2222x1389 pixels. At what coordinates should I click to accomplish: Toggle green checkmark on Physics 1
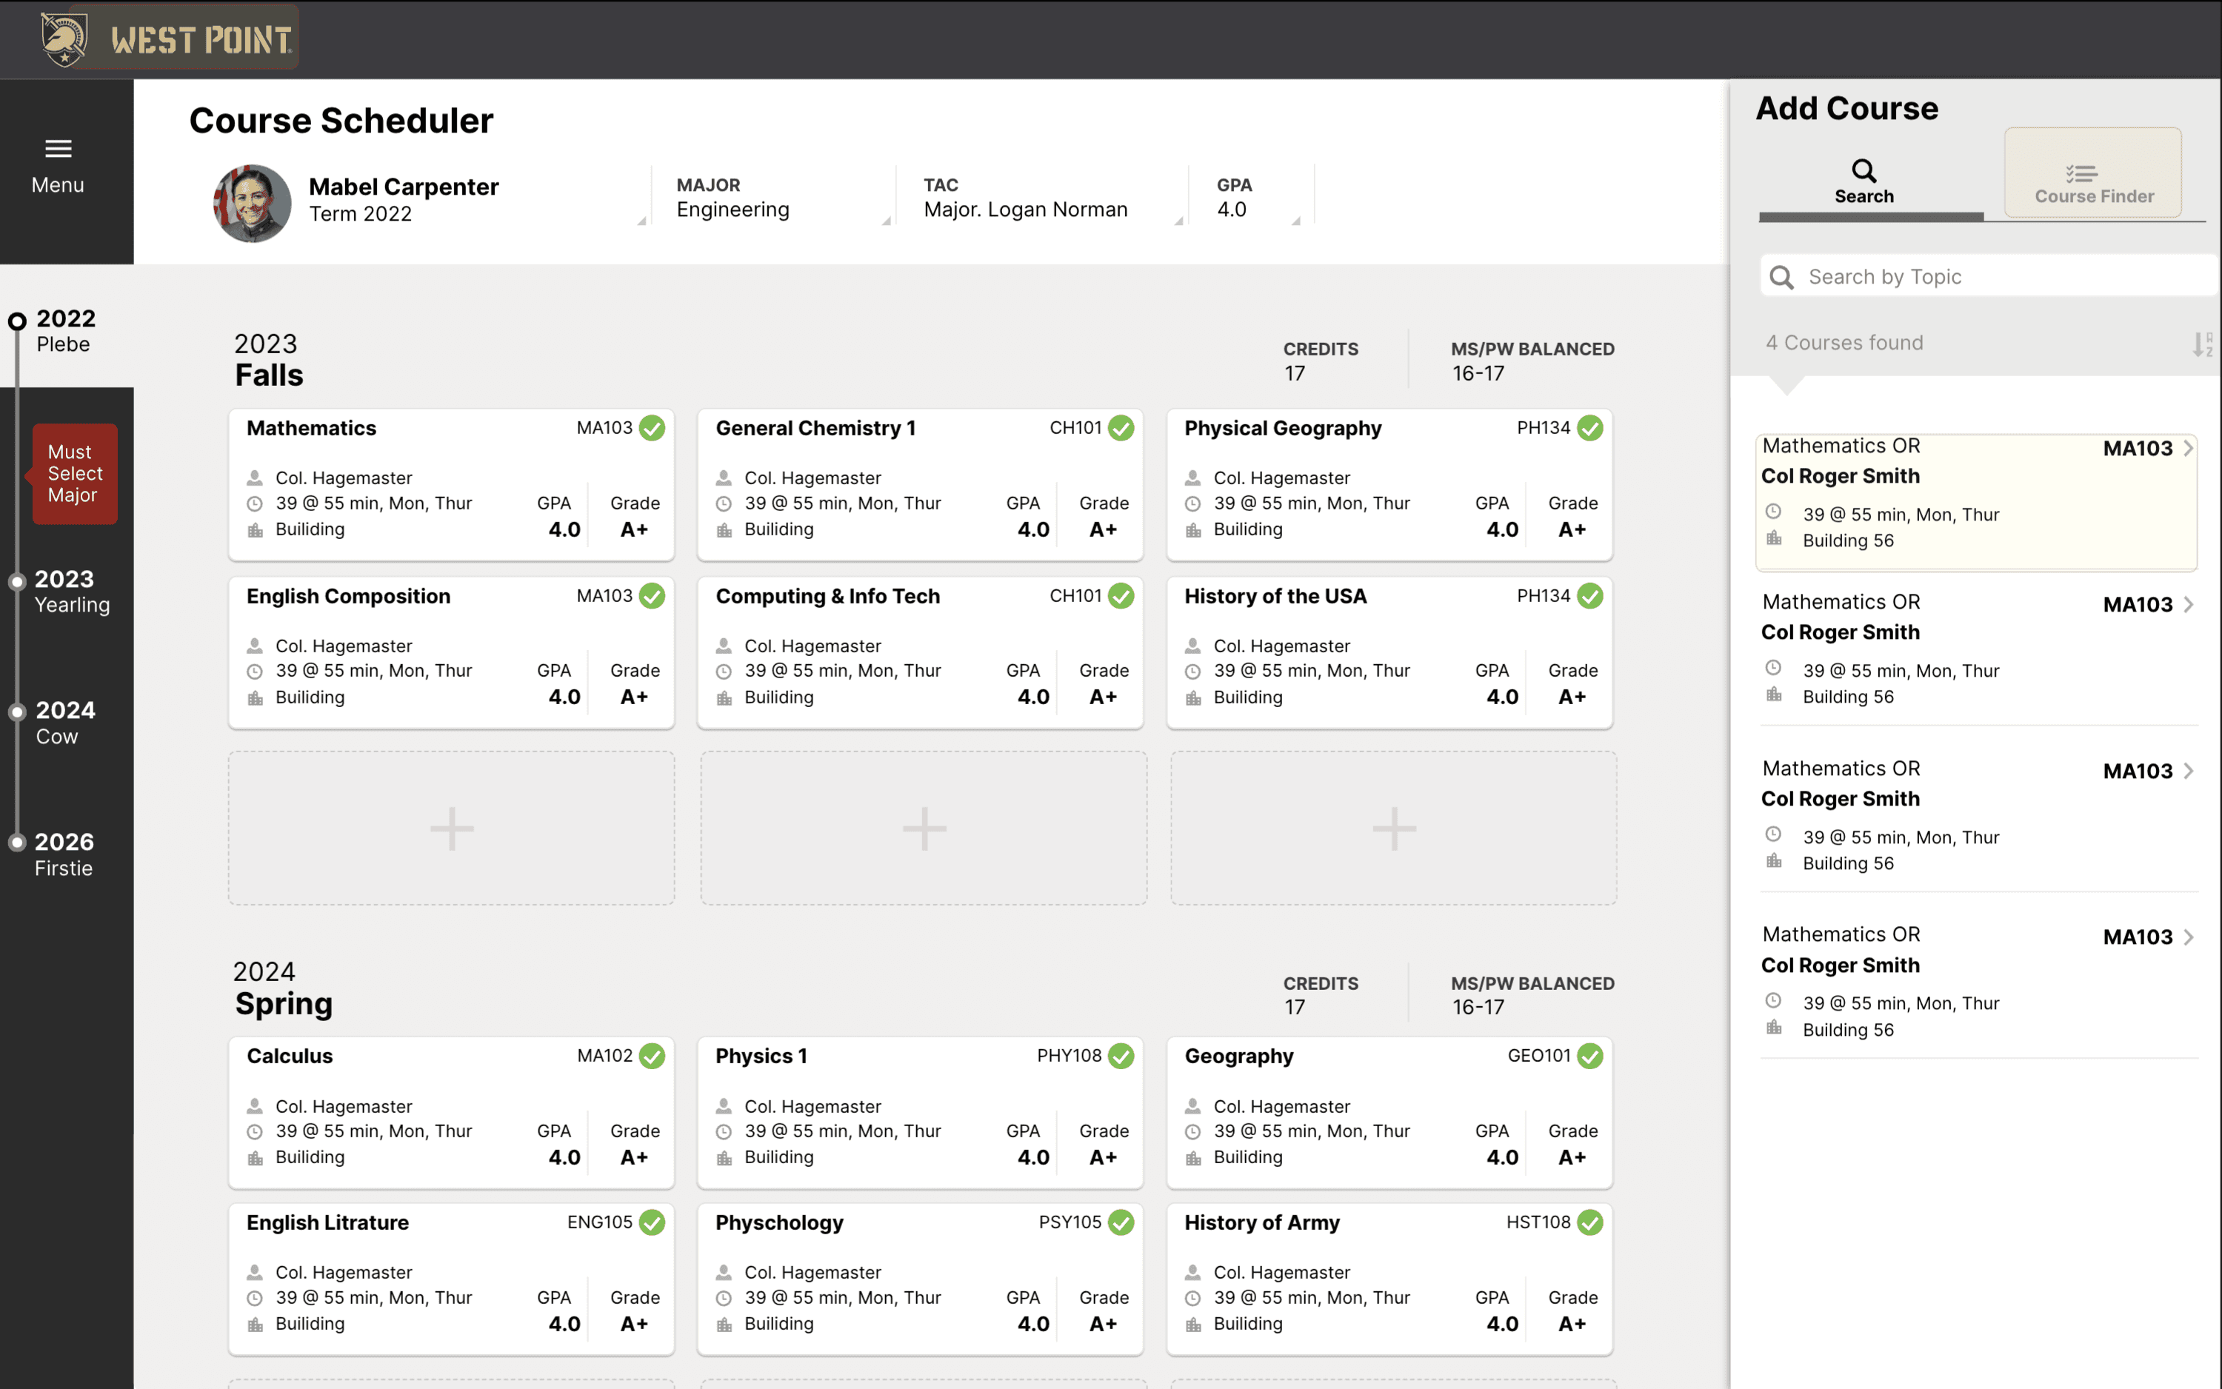(x=1120, y=1056)
